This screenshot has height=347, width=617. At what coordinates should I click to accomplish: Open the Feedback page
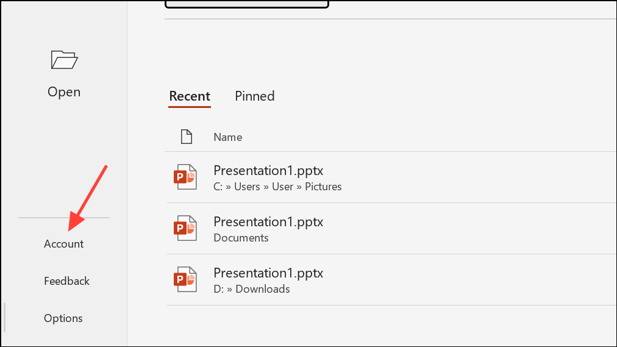click(x=67, y=281)
